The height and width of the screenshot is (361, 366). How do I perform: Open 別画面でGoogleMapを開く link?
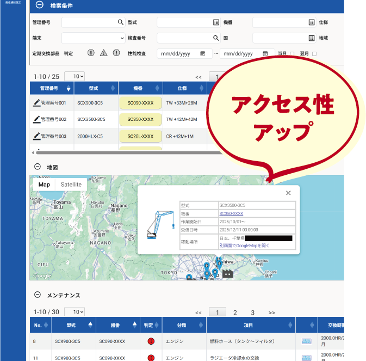[244, 246]
